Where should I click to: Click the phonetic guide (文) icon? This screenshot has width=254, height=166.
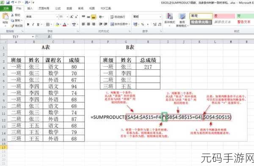(x=74, y=24)
